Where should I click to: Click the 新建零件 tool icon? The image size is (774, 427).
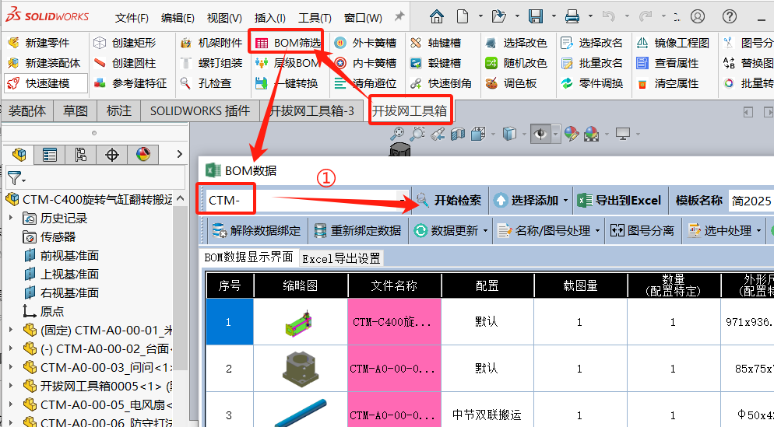13,43
